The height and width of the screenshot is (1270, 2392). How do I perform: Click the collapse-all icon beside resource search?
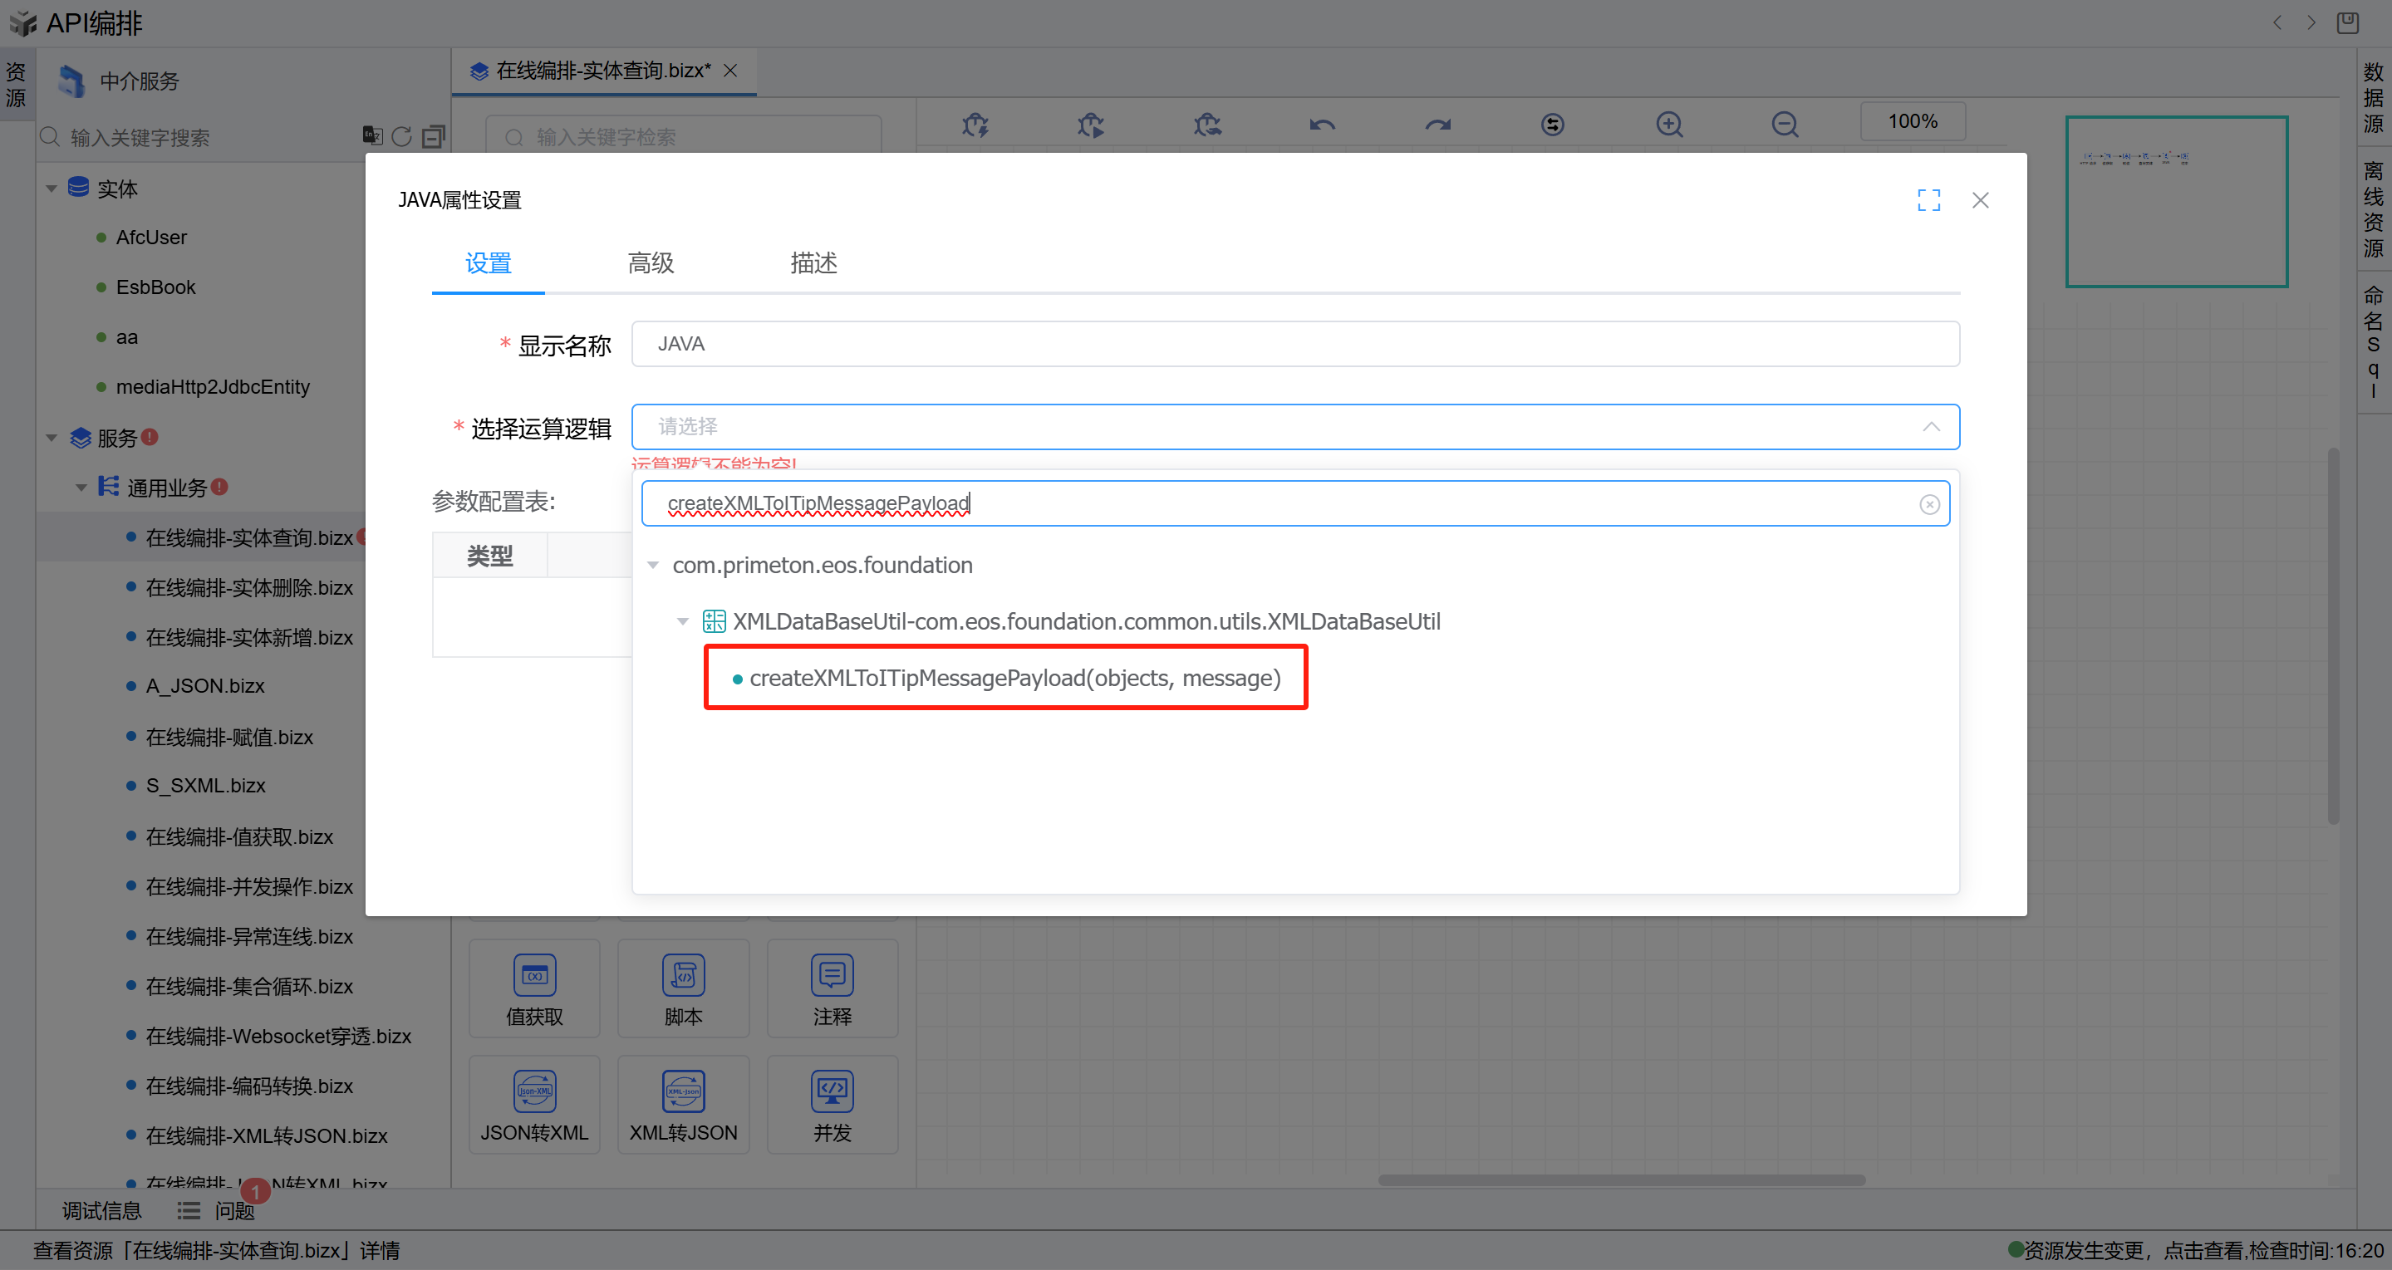(x=433, y=136)
